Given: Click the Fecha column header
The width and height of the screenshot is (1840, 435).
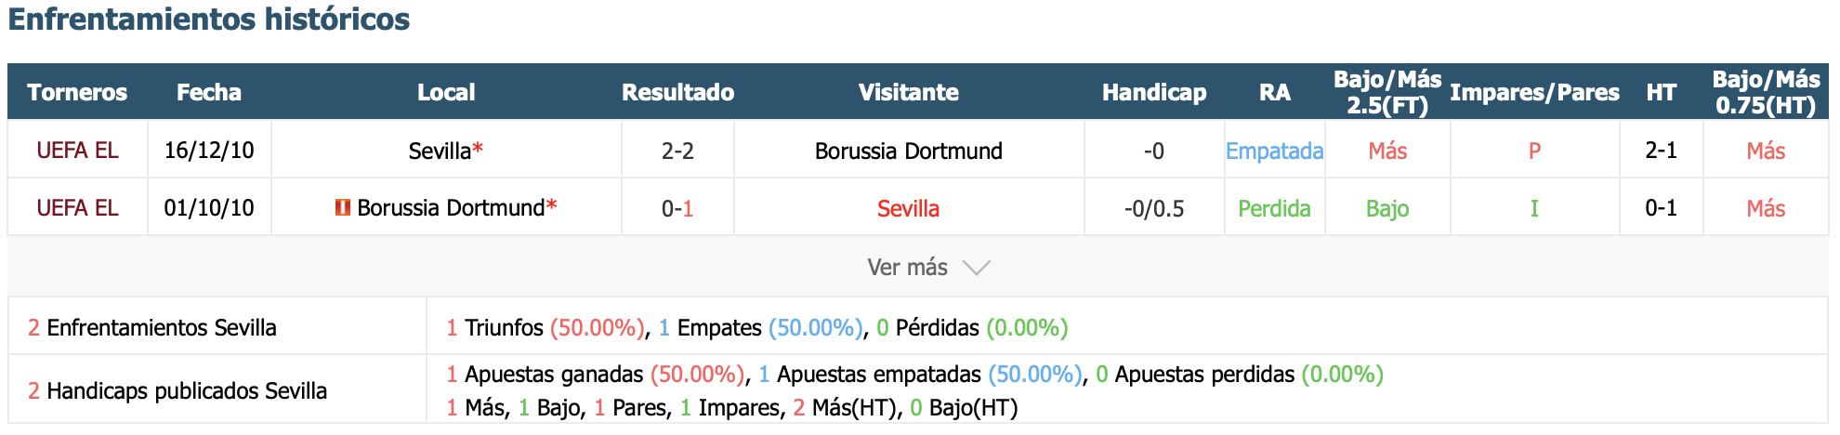Looking at the screenshot, I should pyautogui.click(x=209, y=92).
